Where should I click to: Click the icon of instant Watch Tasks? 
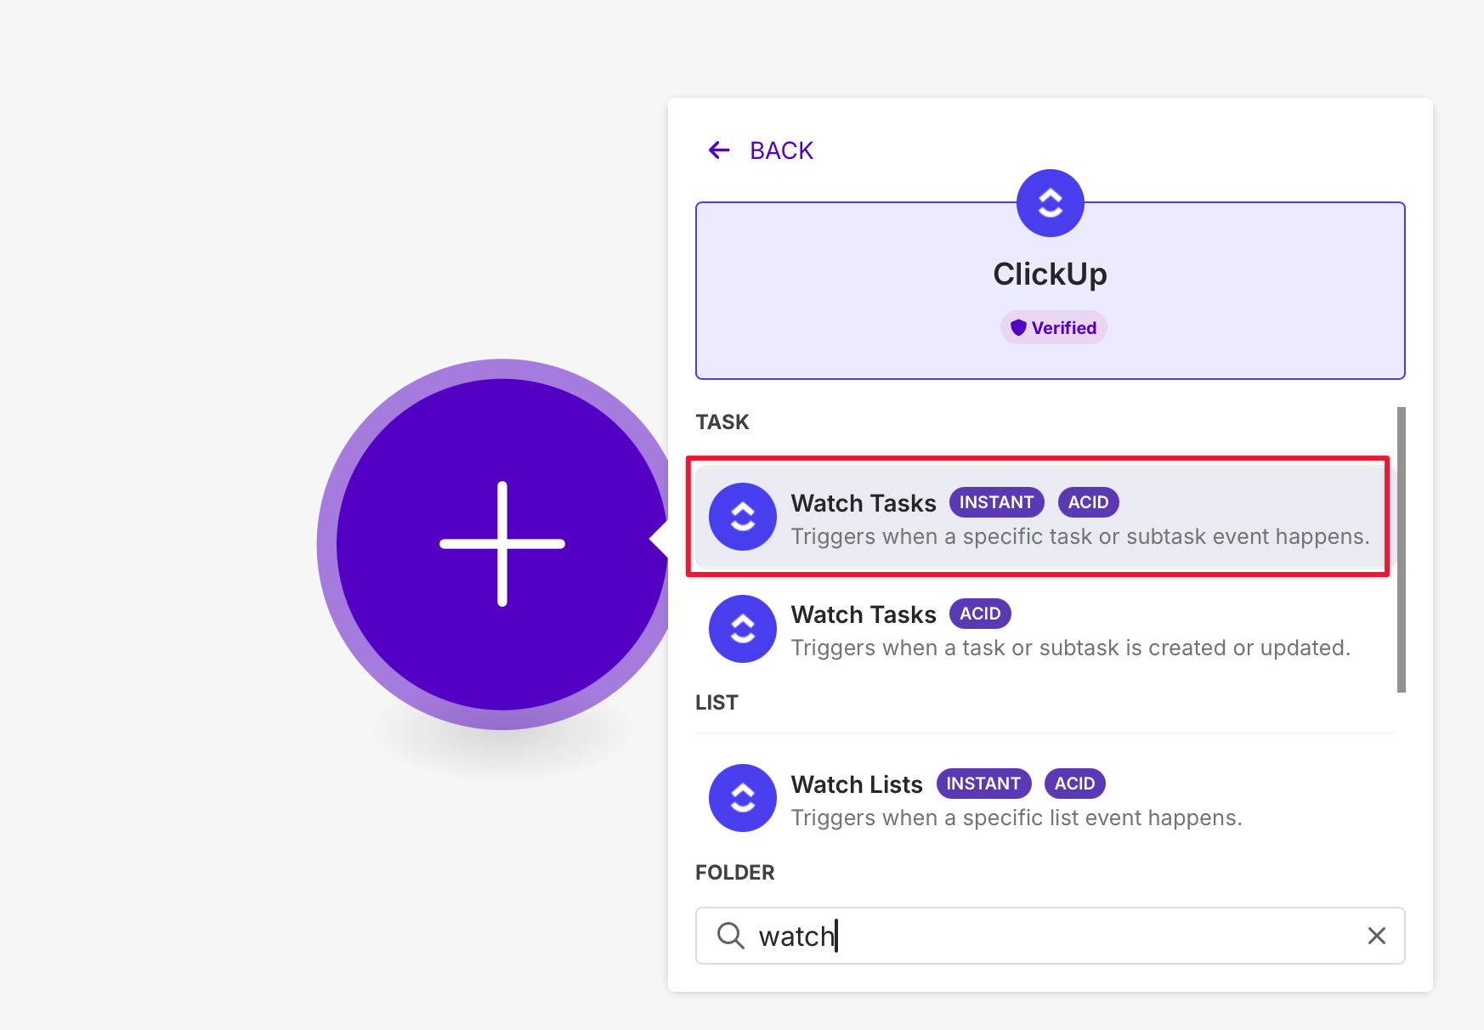[743, 517]
